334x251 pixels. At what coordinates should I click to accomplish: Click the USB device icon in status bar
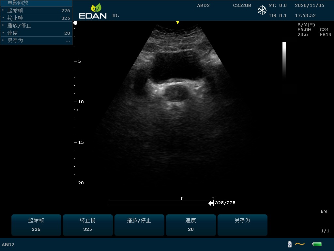pyautogui.click(x=289, y=244)
